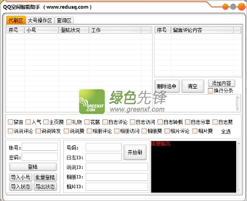
Task: Click the 清空 button
Action: [193, 86]
